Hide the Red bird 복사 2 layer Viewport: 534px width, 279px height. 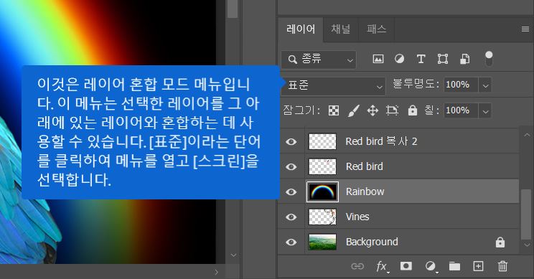(x=291, y=141)
